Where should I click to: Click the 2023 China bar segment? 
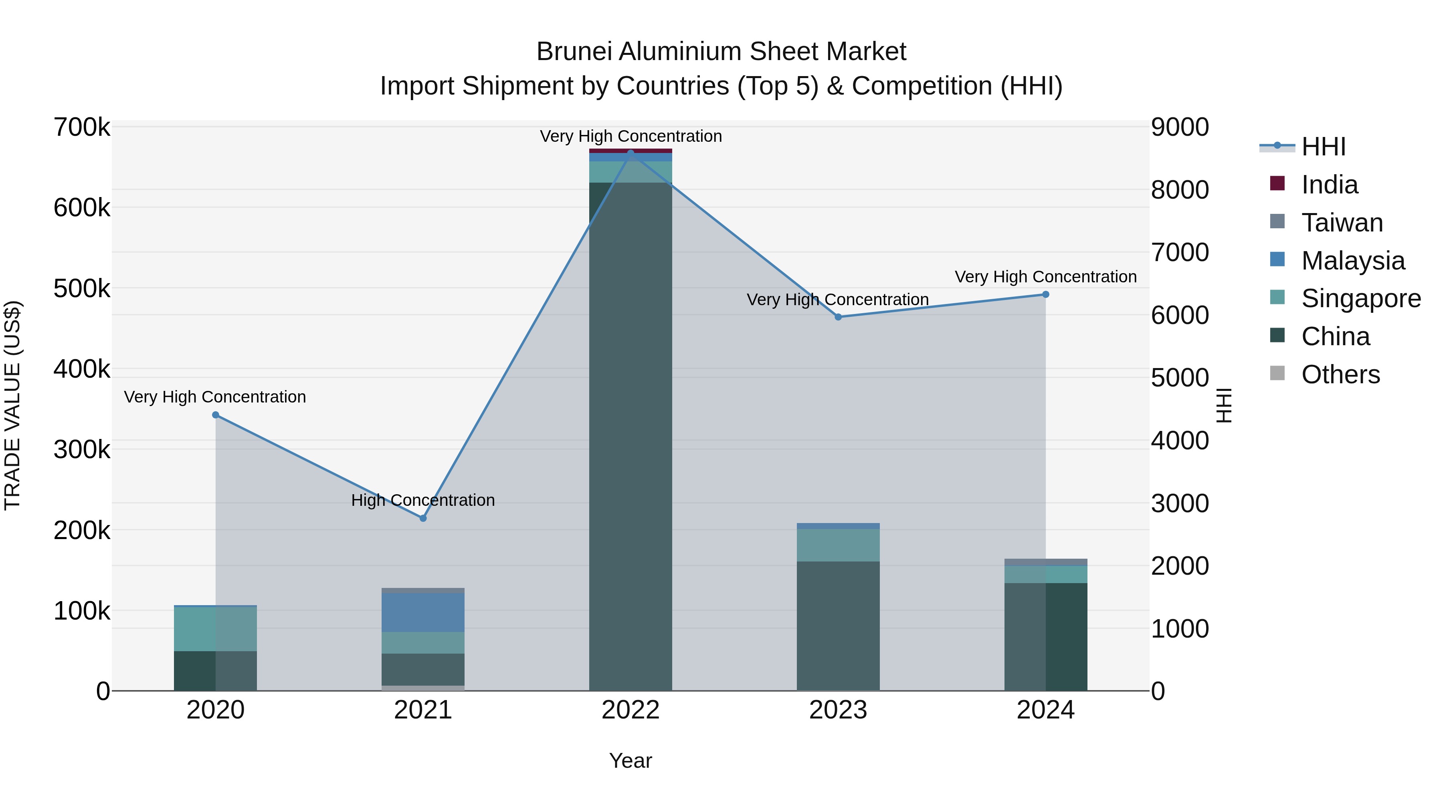pyautogui.click(x=838, y=626)
